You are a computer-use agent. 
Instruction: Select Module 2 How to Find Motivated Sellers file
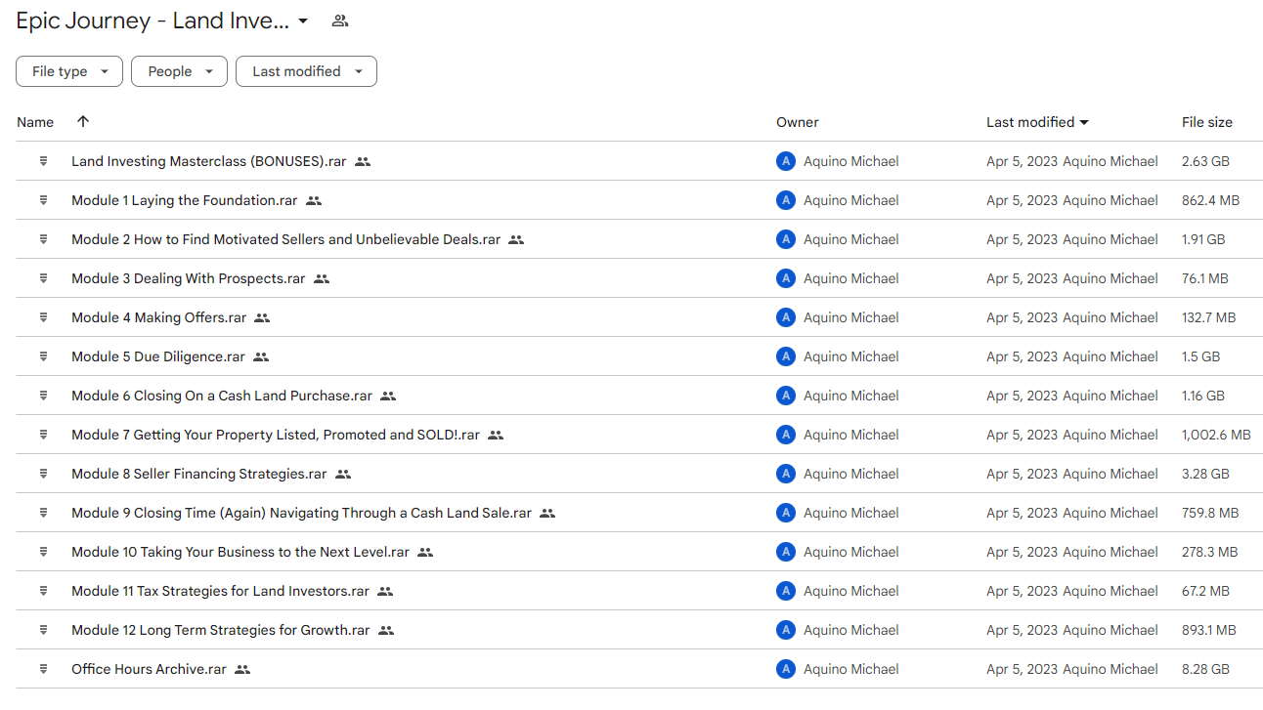285,239
